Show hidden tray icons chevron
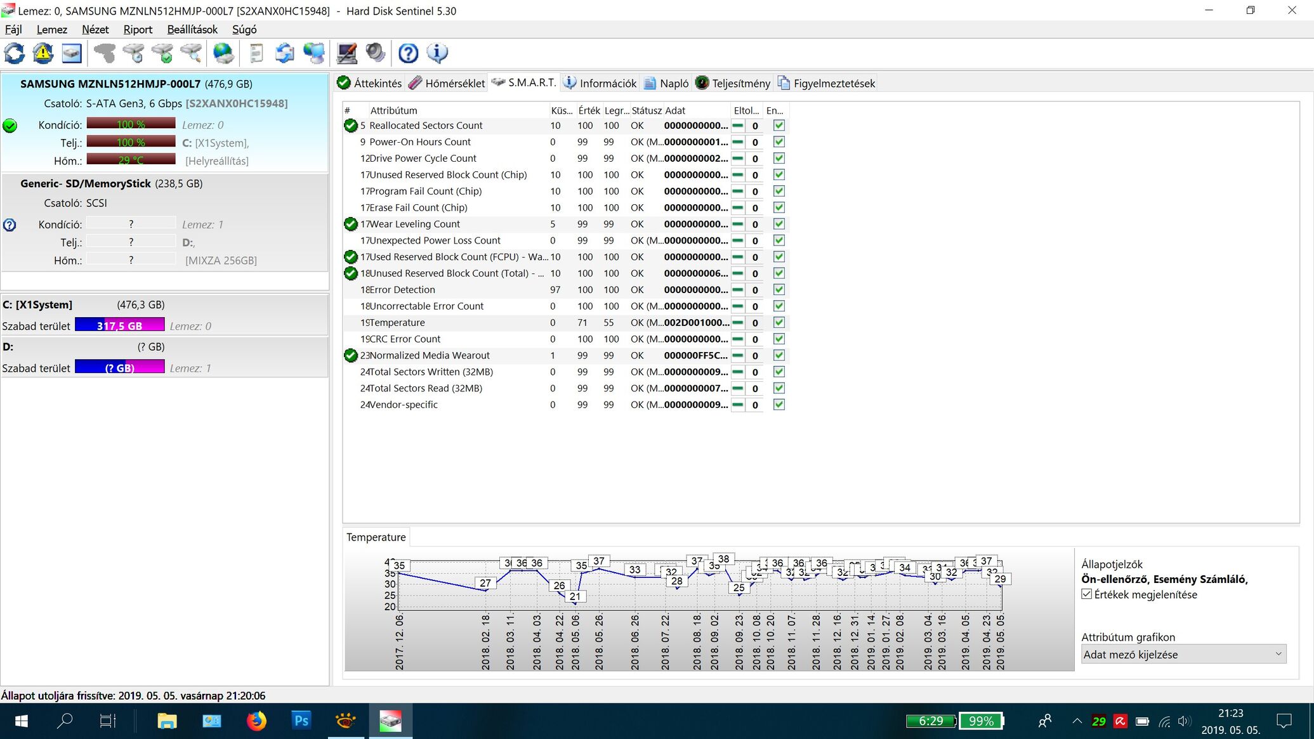 1077,721
